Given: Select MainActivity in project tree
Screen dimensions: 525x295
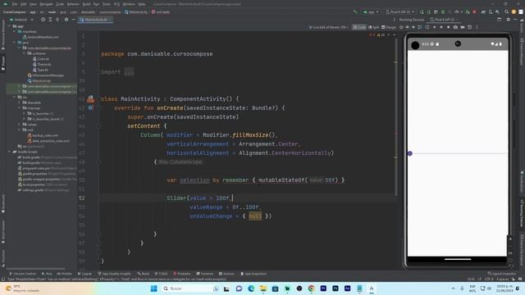Looking at the screenshot, I should click(42, 80).
